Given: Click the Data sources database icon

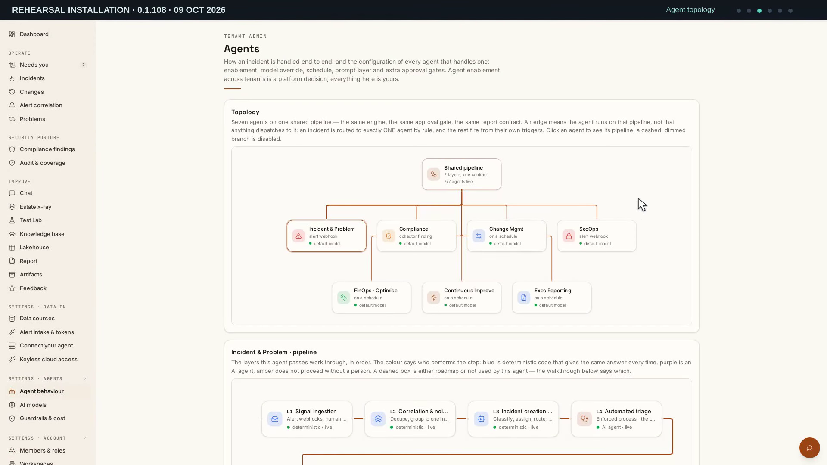Looking at the screenshot, I should 12,319.
